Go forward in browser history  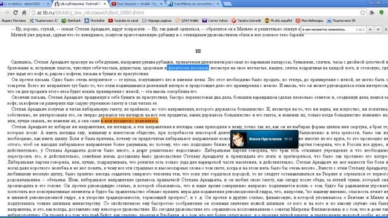(7, 12)
